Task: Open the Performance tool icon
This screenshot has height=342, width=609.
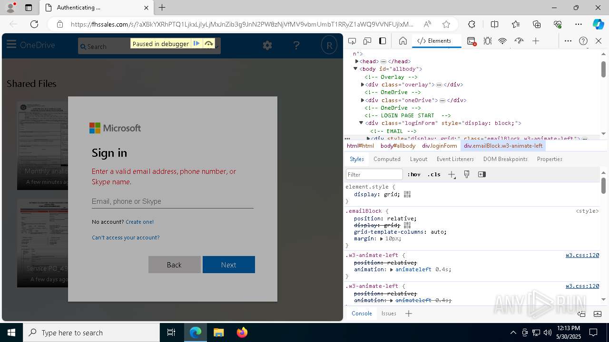Action: [519, 41]
